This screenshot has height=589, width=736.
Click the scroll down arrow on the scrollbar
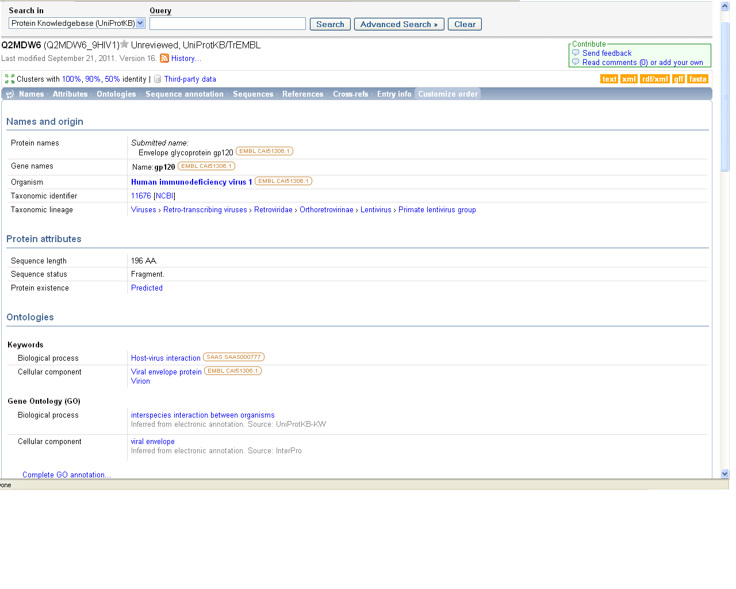click(724, 473)
